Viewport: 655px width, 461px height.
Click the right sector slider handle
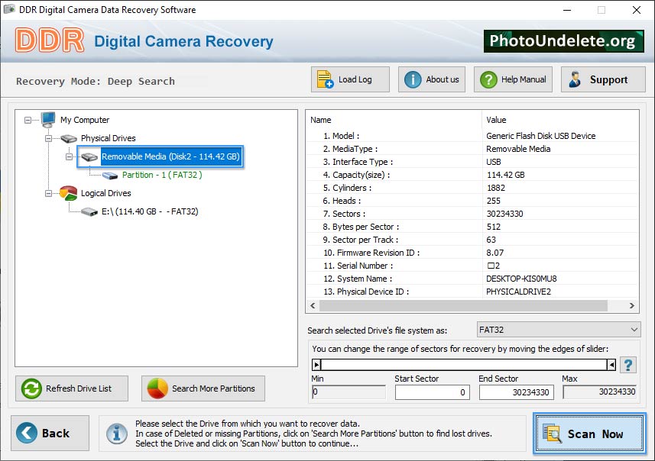(611, 365)
